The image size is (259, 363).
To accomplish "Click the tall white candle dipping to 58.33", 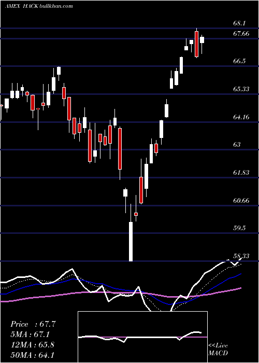I will 131,242.
